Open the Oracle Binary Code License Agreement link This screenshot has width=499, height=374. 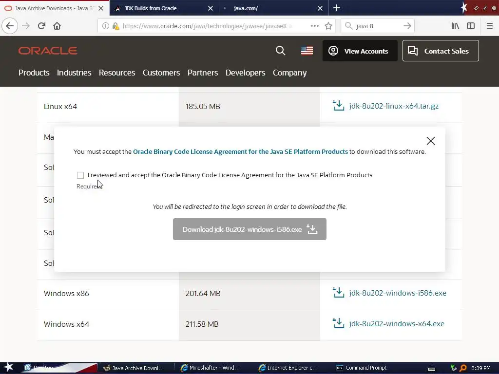coord(240,152)
